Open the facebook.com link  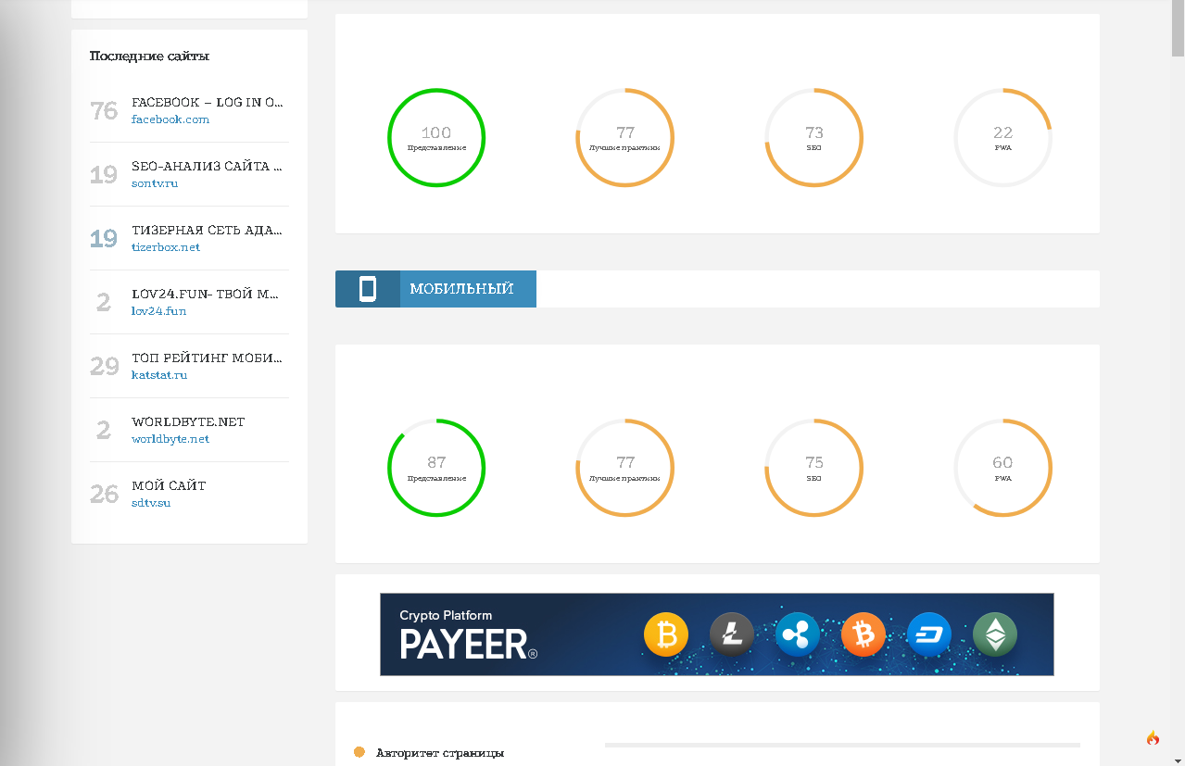[170, 119]
